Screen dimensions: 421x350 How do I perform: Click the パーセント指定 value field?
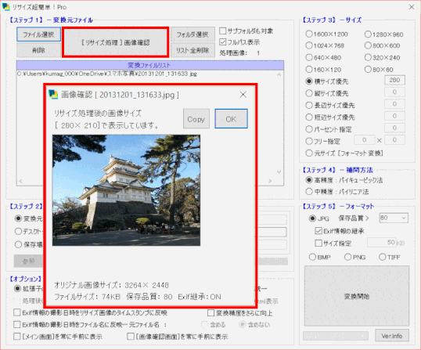[394, 128]
